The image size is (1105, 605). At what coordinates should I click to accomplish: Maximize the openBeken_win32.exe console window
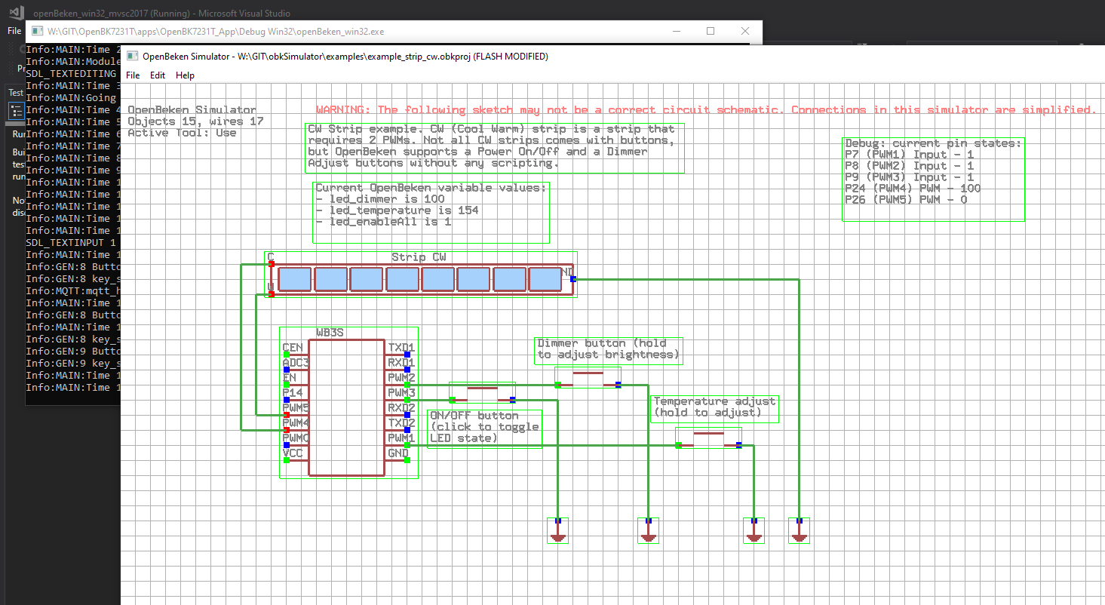pyautogui.click(x=711, y=32)
